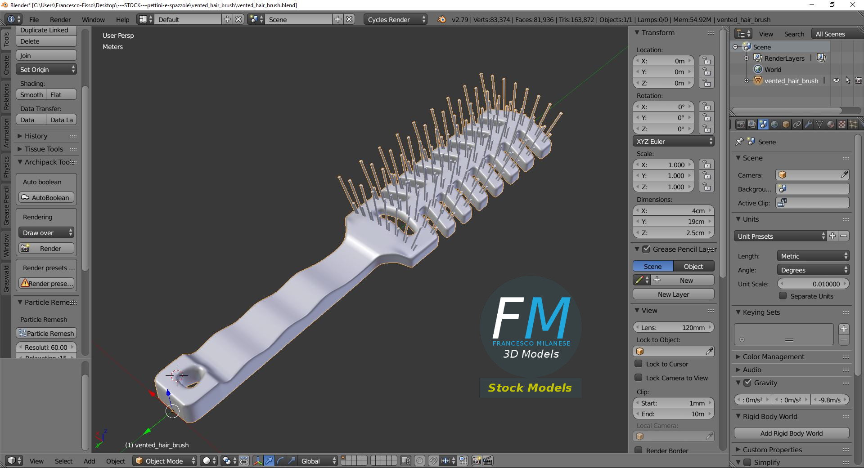Screen dimensions: 864x468
Task: Open the Object properties tab (orange cube)
Action: coord(786,124)
